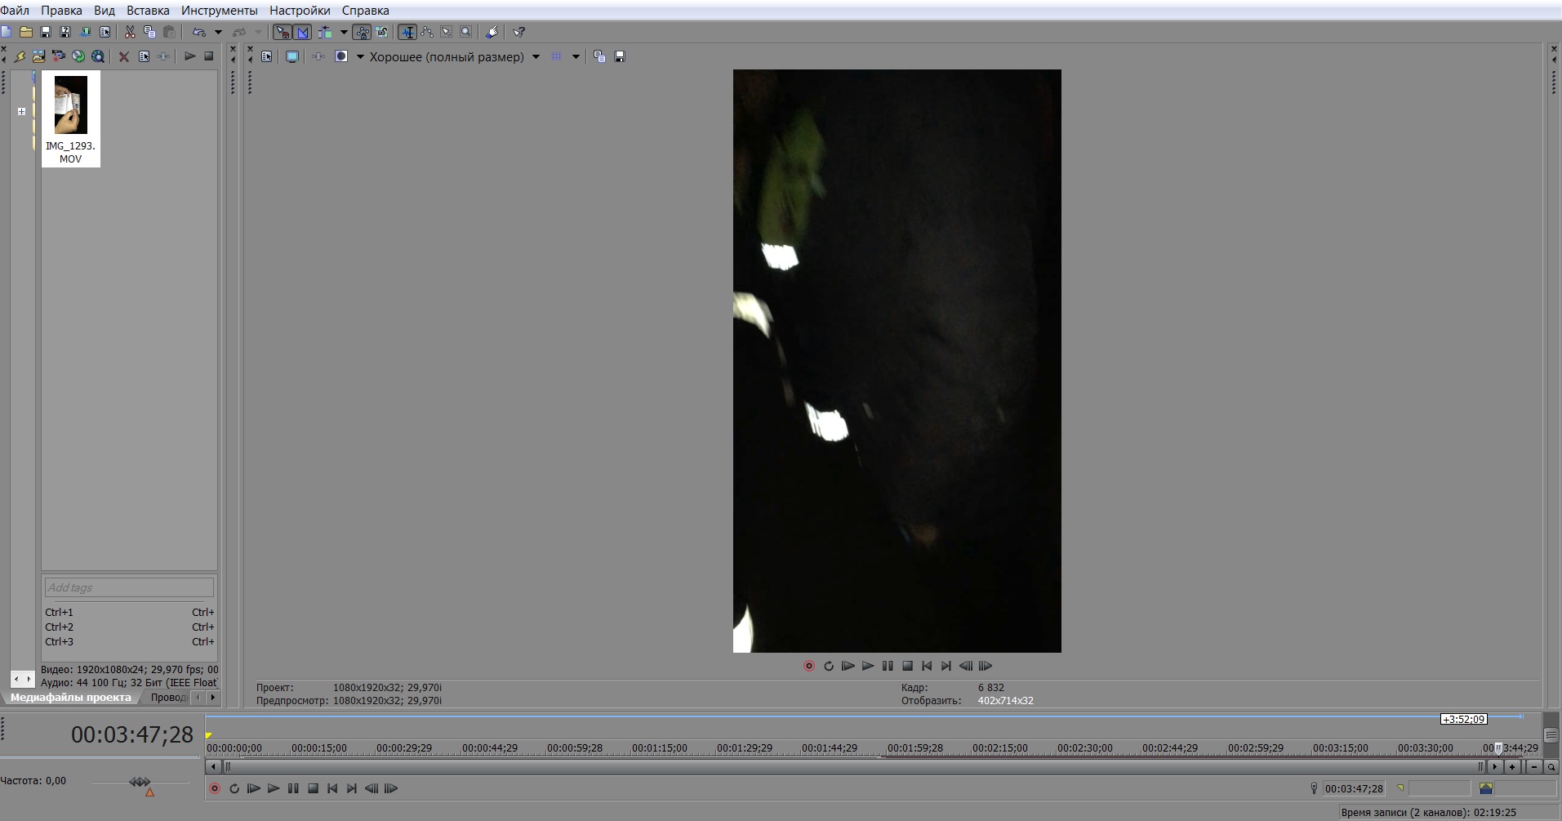Click the Import Media lightning icon in Project Media
Screen dimensions: 1562x821
(x=20, y=56)
